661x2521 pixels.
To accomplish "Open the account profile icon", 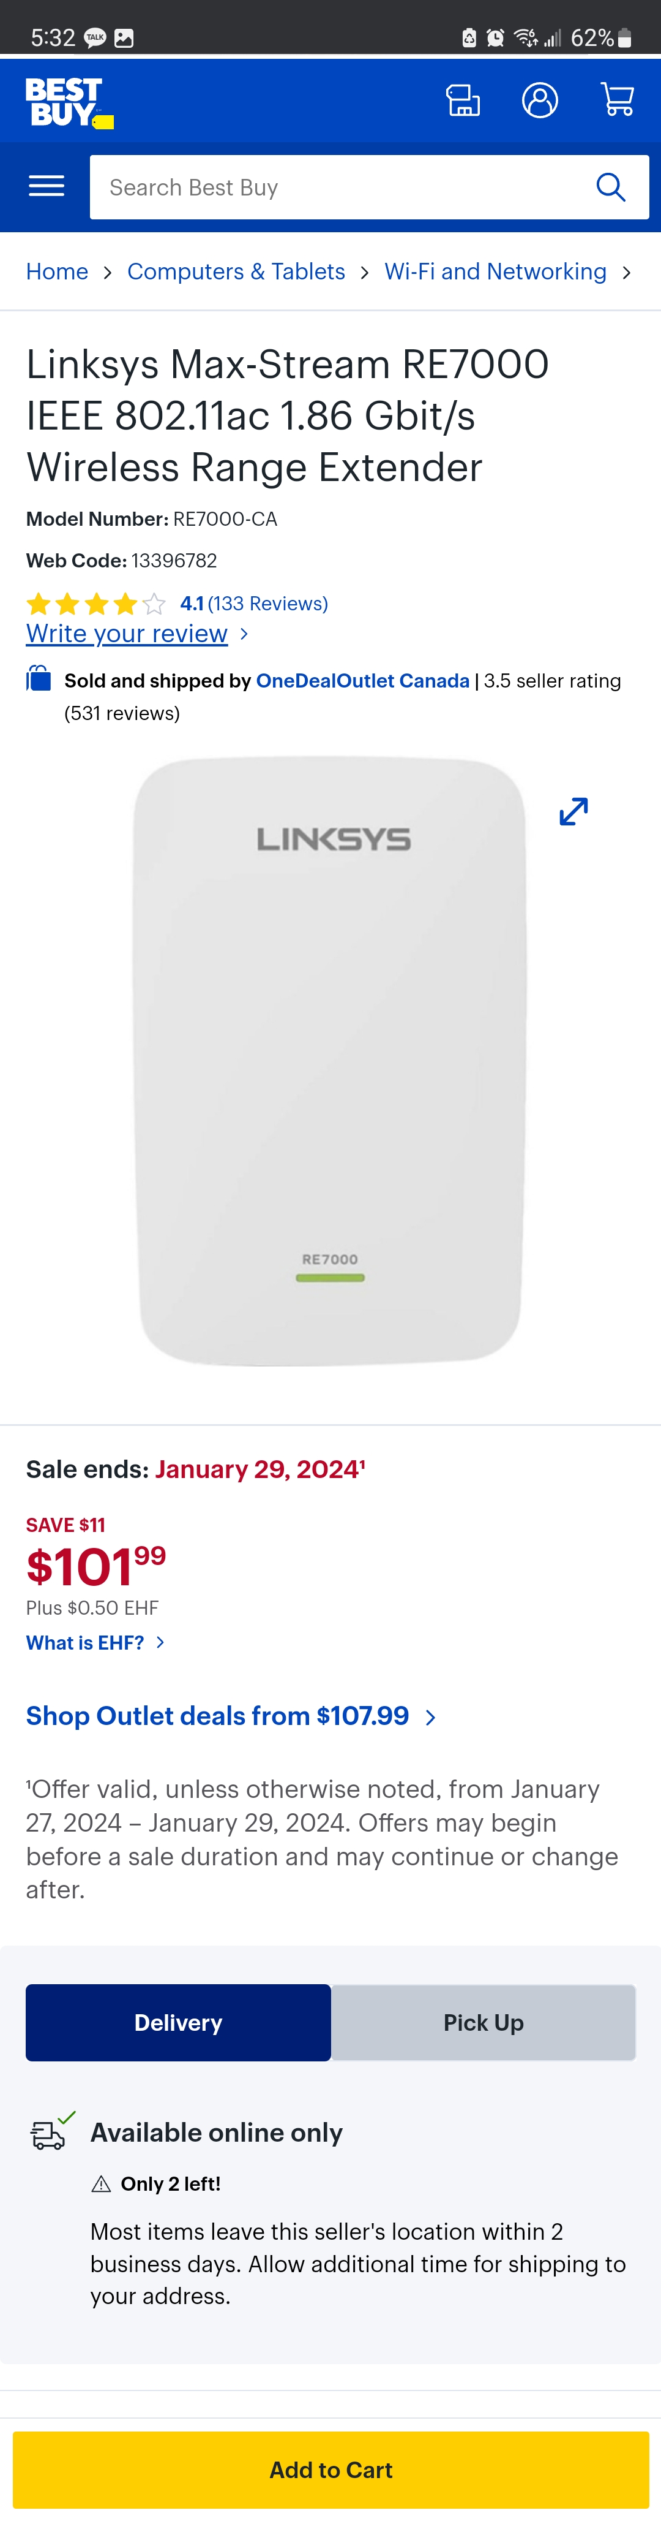I will pyautogui.click(x=540, y=100).
